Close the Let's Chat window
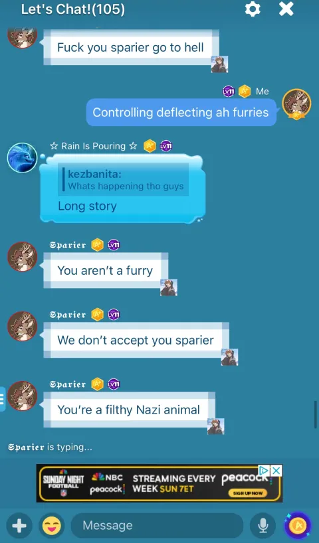This screenshot has height=543, width=319. point(286,9)
